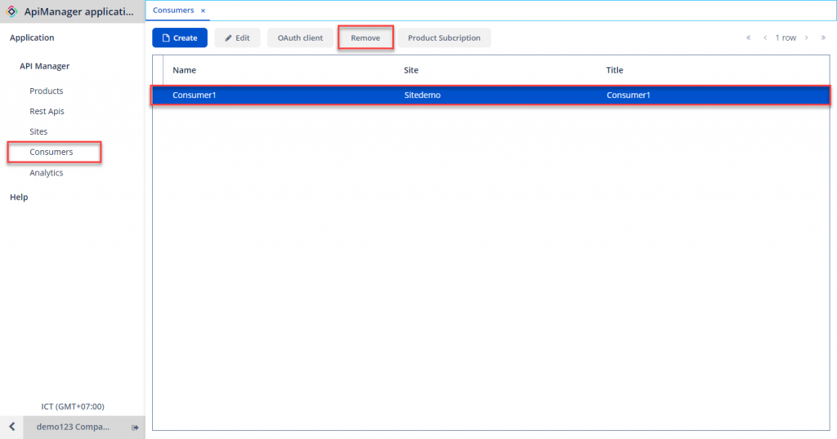Navigate to Rest Apis page
The image size is (837, 439).
click(x=47, y=111)
